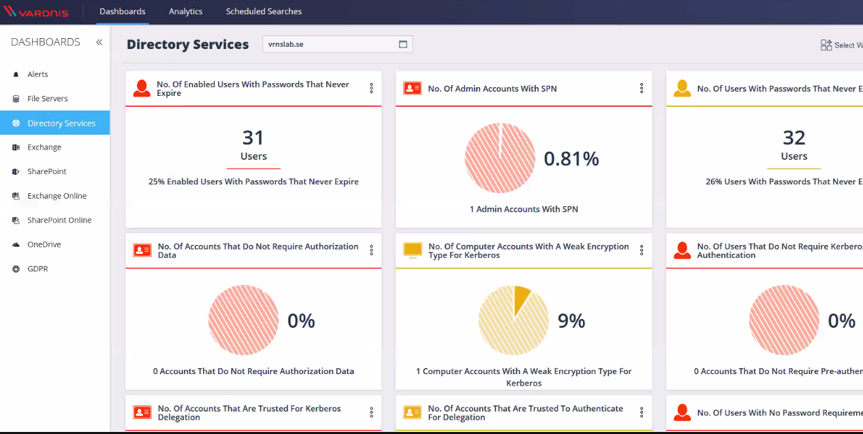
Task: Click red user icon on No Password Requirement widget
Action: coord(682,412)
